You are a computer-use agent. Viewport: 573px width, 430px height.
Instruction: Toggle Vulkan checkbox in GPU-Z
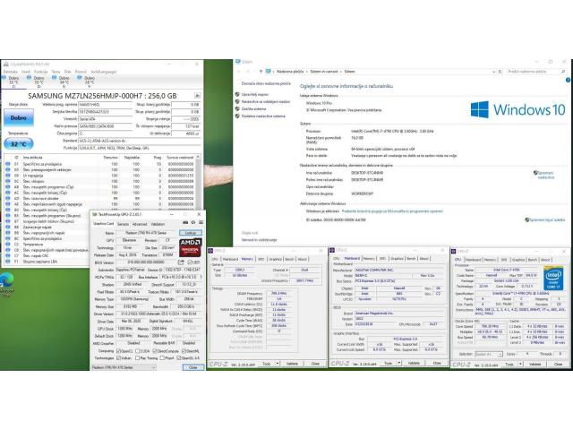coord(118,358)
